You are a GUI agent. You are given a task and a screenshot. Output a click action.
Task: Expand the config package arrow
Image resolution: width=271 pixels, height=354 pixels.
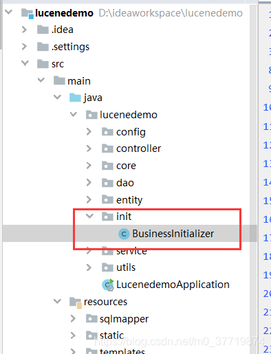[89, 131]
